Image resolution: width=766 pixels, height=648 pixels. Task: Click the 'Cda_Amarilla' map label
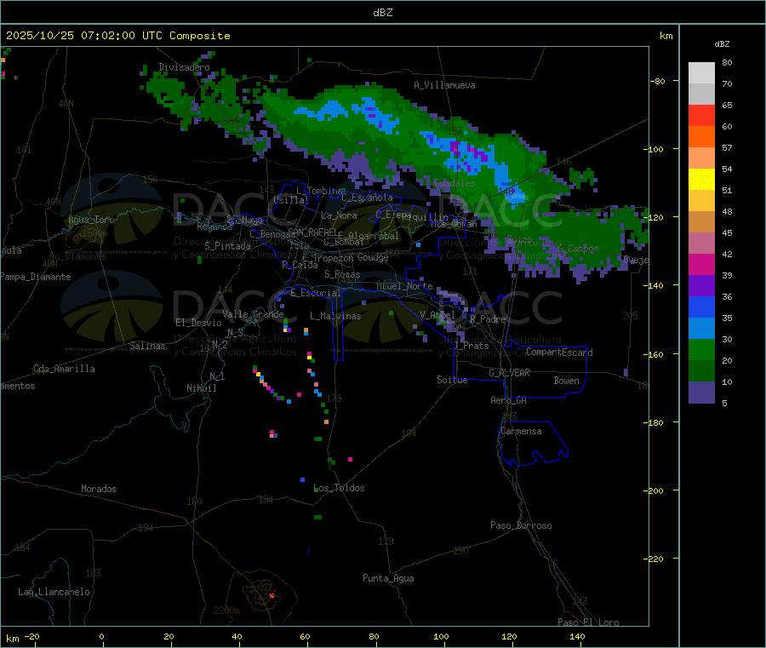click(64, 369)
